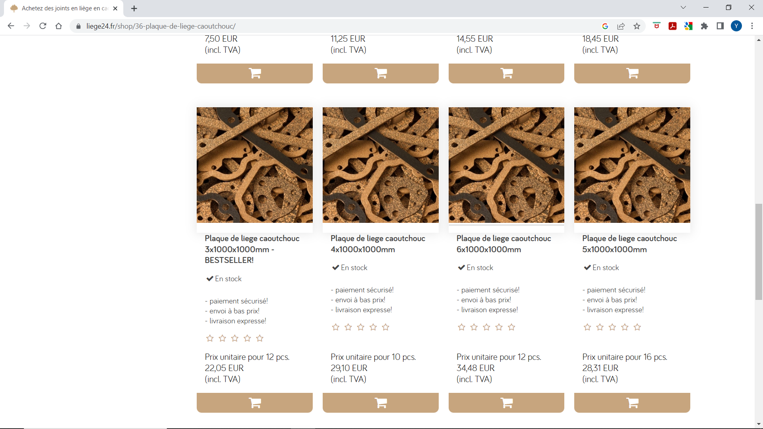Select the Achetez des joints tab
The image size is (763, 429).
pos(64,8)
